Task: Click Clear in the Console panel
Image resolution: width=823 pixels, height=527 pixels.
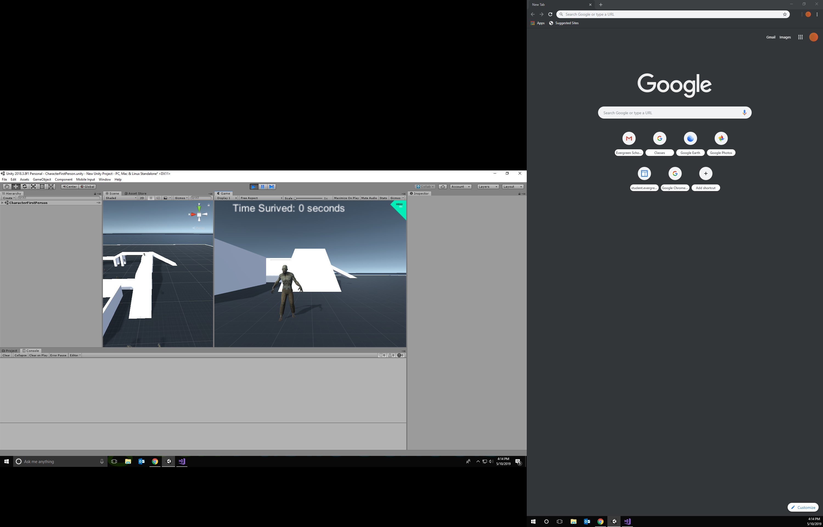Action: click(6, 355)
